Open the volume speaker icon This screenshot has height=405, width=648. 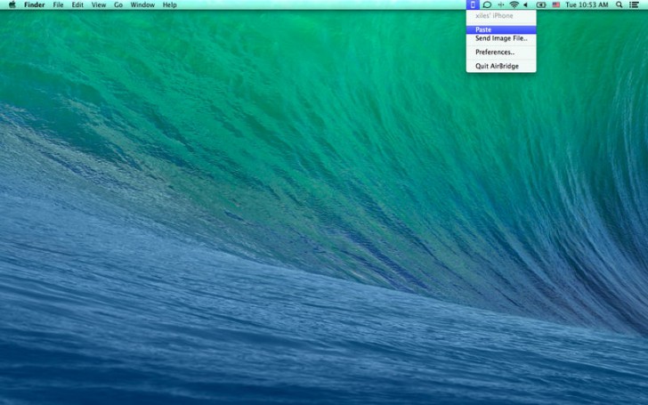pos(526,5)
